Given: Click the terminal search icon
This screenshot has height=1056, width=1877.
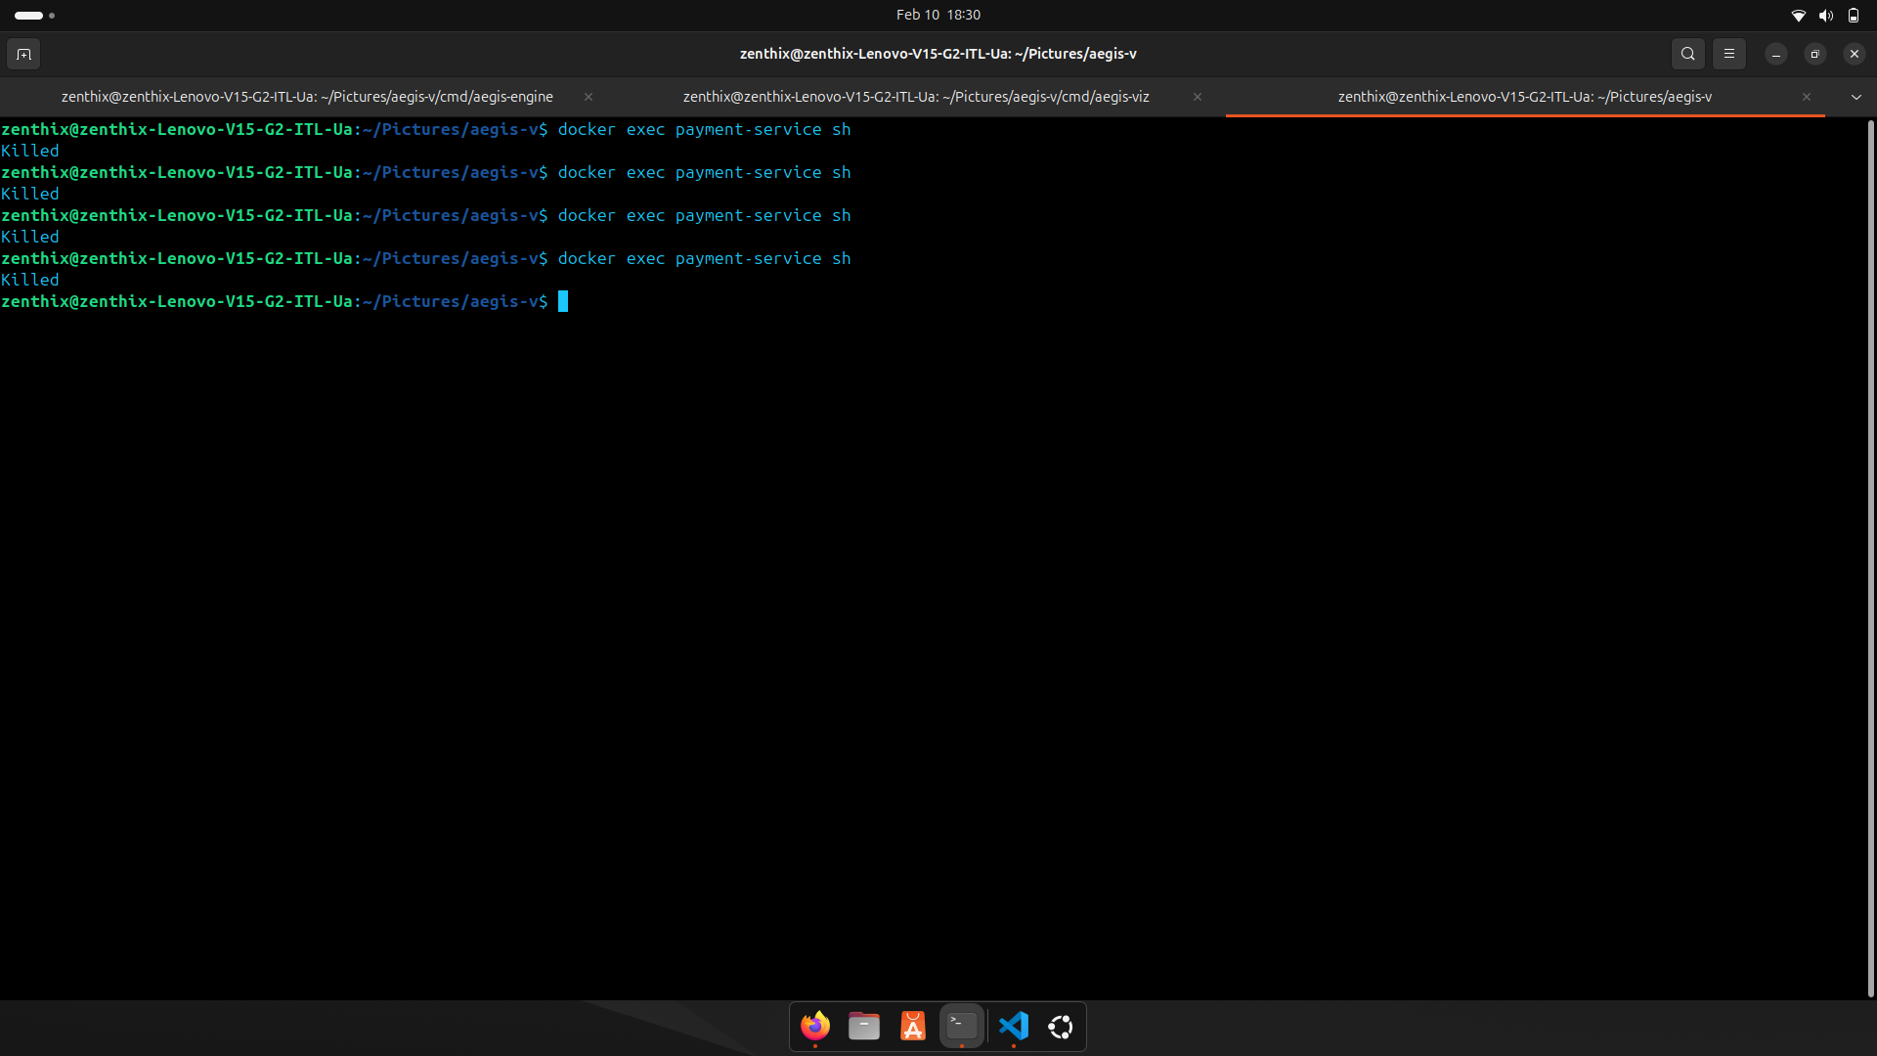Looking at the screenshot, I should click(x=1687, y=54).
